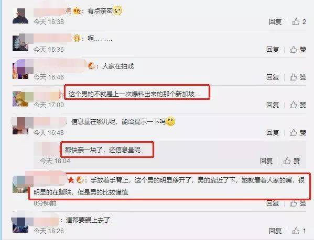Screen dimensions: 314x240
Task: Reply to the 17:00 comment
Action: [273, 105]
